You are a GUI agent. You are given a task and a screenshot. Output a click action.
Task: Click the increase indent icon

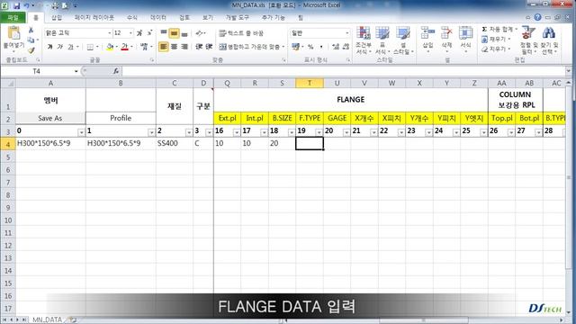pyautogui.click(x=209, y=47)
